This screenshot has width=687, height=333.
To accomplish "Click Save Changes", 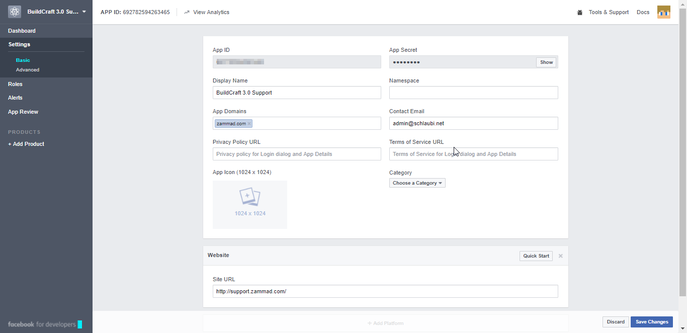I will click(652, 322).
